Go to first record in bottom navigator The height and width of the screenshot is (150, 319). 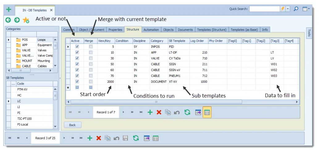click(x=10, y=138)
